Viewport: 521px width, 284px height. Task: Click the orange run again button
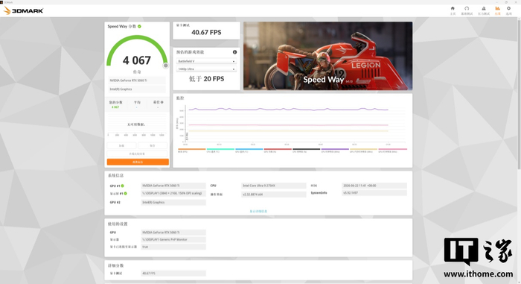click(x=138, y=162)
